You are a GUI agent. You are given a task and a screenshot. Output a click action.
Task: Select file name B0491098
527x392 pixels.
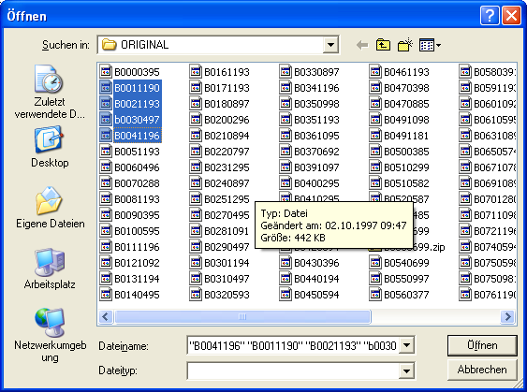click(x=406, y=119)
